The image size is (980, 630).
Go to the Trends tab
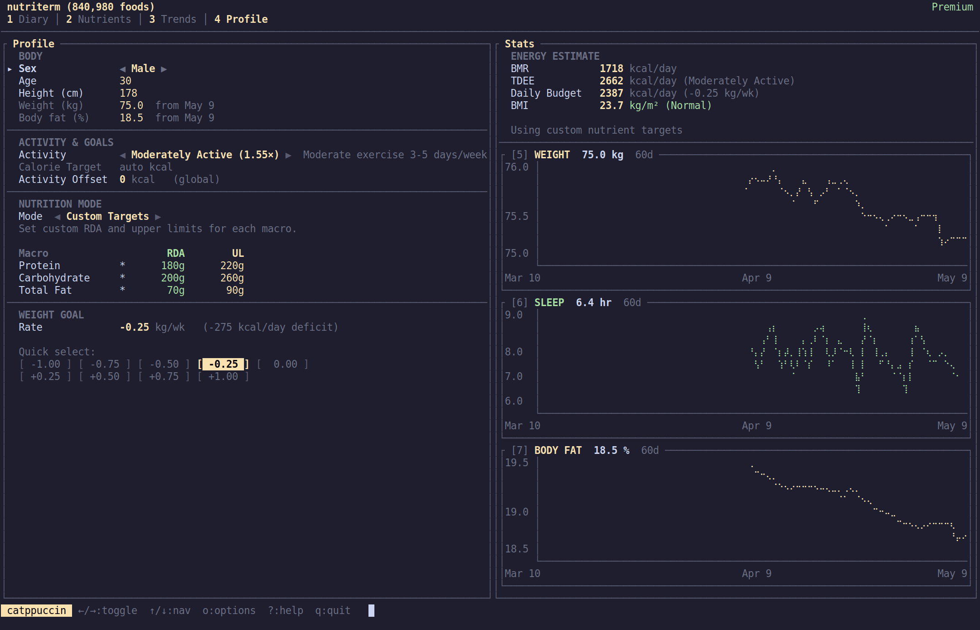(x=173, y=19)
